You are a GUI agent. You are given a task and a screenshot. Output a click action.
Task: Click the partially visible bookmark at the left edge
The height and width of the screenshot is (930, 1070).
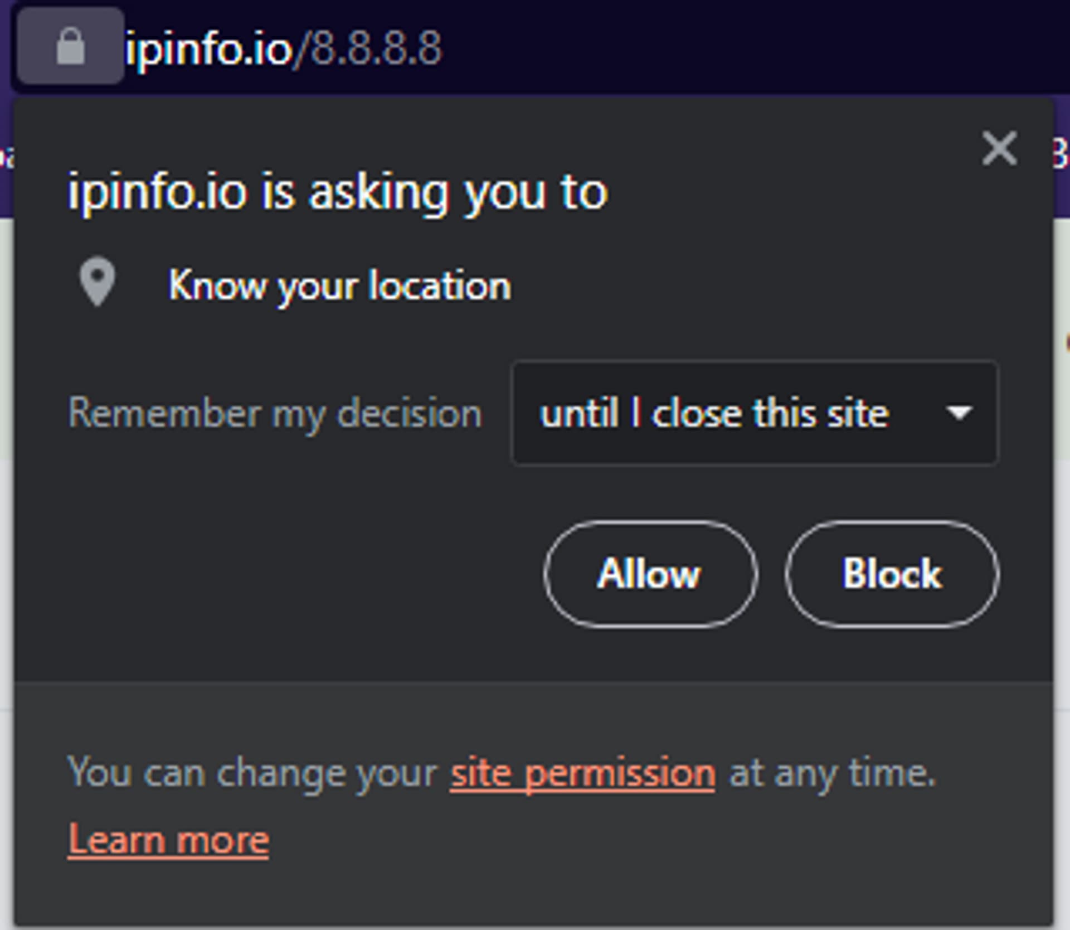click(7, 156)
